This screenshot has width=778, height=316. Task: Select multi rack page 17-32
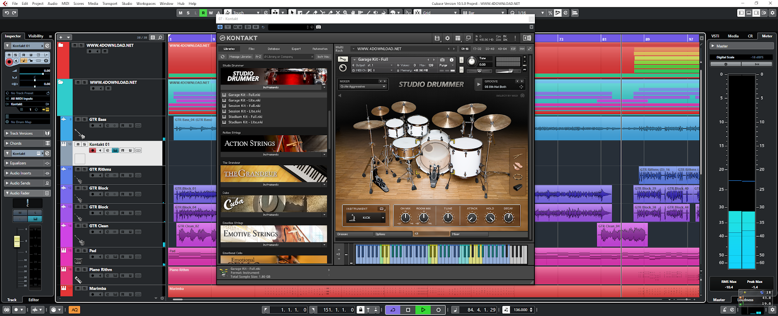477,49
